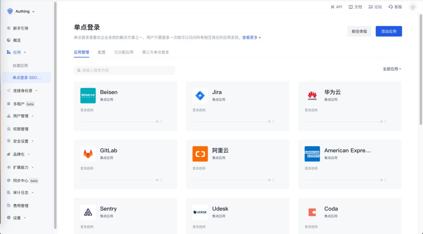Image resolution: width=423 pixels, height=234 pixels.
Task: Click the application search input field
Action: pos(125,71)
